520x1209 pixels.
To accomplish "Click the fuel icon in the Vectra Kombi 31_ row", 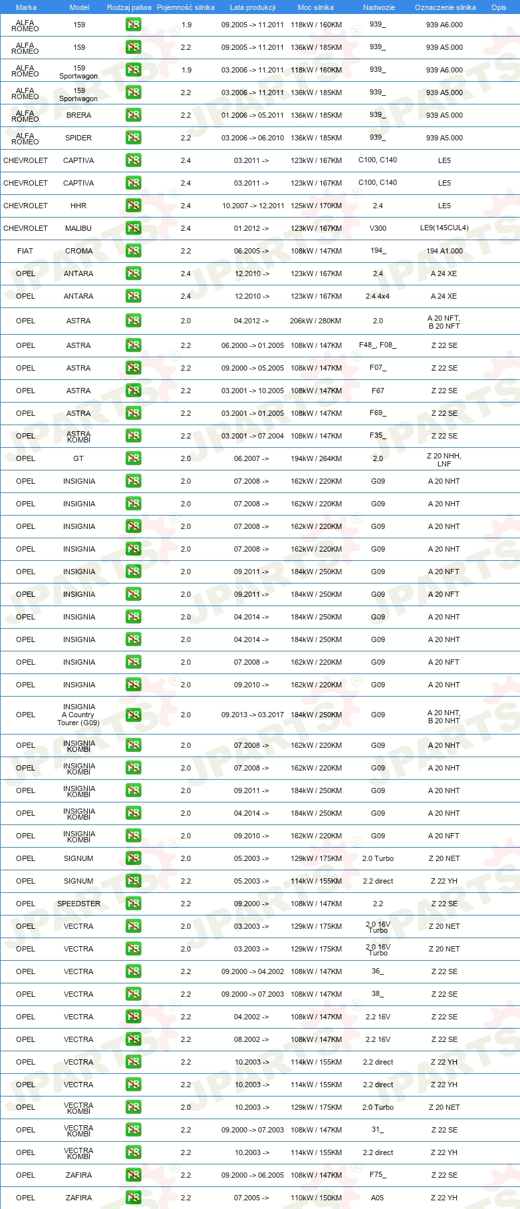I will click(x=133, y=1130).
